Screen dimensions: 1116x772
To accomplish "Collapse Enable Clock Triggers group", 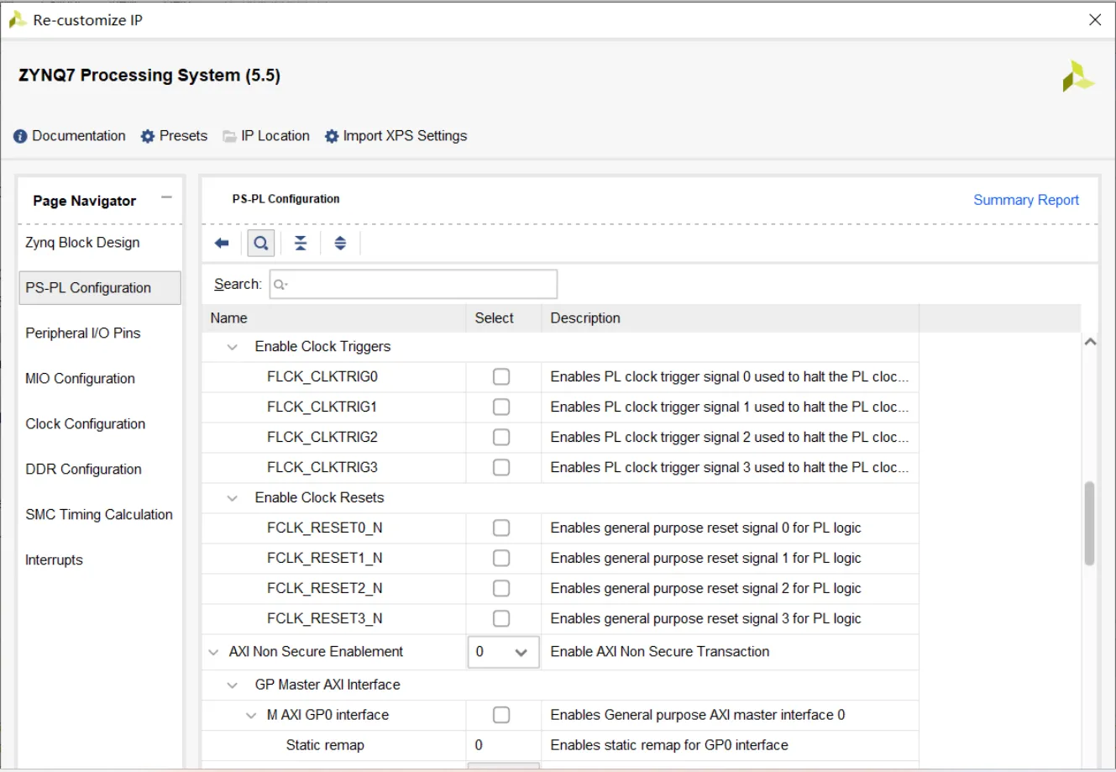I will click(233, 347).
